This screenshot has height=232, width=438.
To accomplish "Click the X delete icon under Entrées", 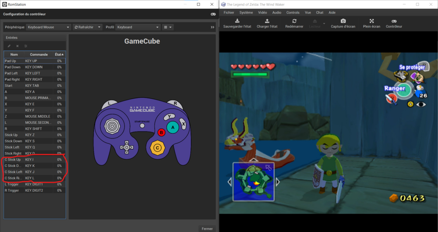I will pos(18,46).
